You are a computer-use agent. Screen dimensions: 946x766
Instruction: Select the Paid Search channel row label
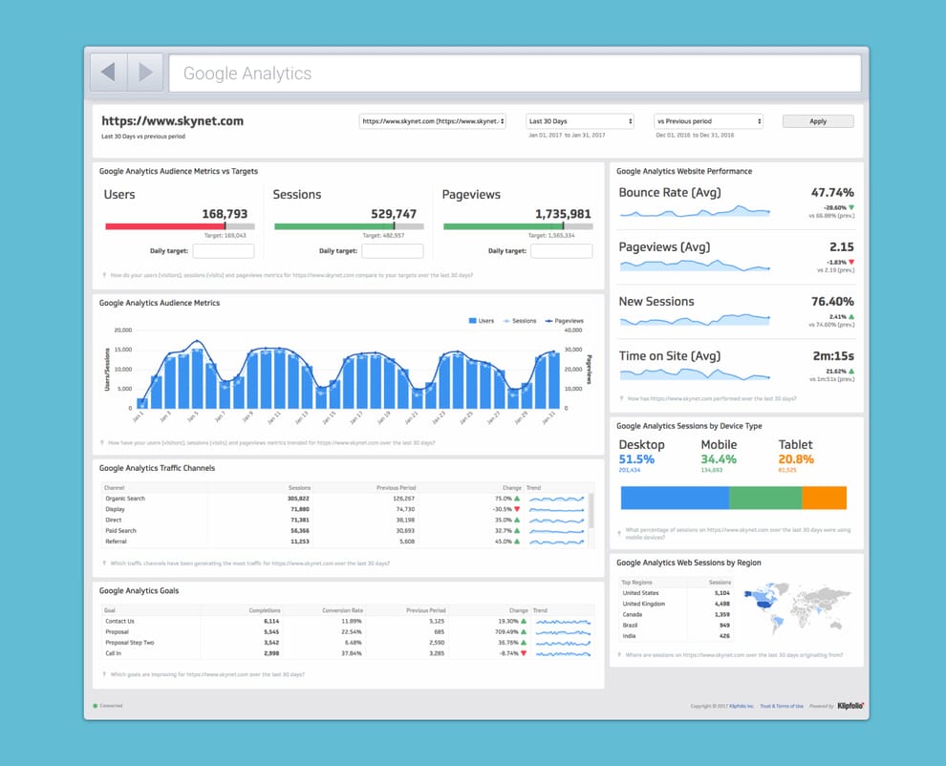120,531
